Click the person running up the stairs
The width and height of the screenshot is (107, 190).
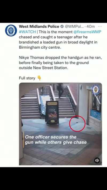[x=60, y=90]
